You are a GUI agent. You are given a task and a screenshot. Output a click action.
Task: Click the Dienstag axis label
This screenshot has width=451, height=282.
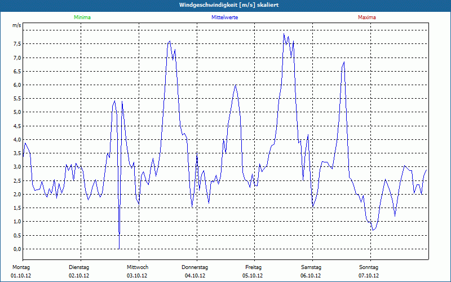pos(79,267)
